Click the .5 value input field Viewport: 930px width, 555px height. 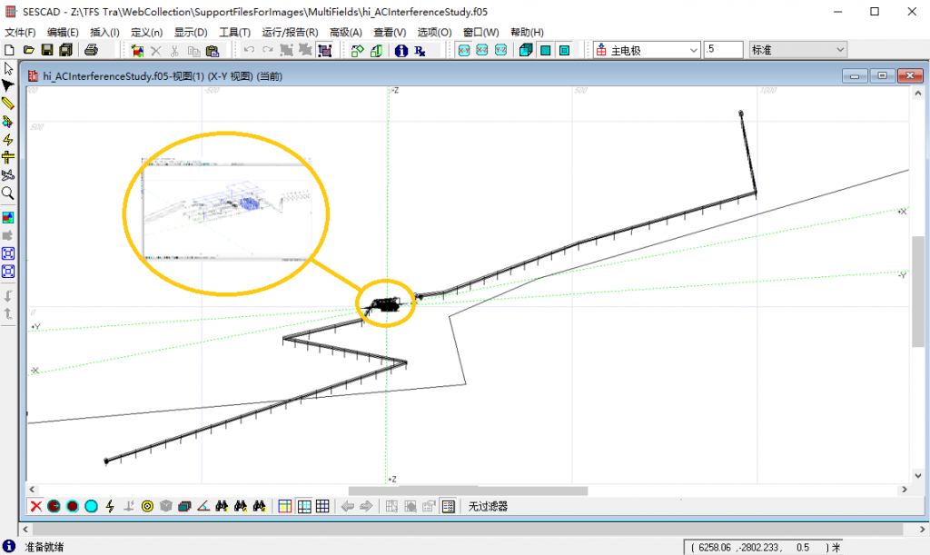723,50
